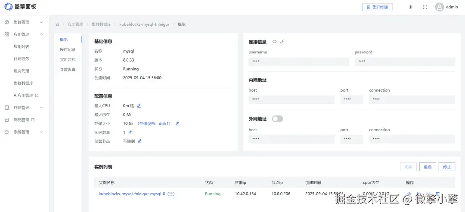The width and height of the screenshot is (465, 212).
Task: Open AI应用管理 in the sidebar
Action: click(x=23, y=95)
